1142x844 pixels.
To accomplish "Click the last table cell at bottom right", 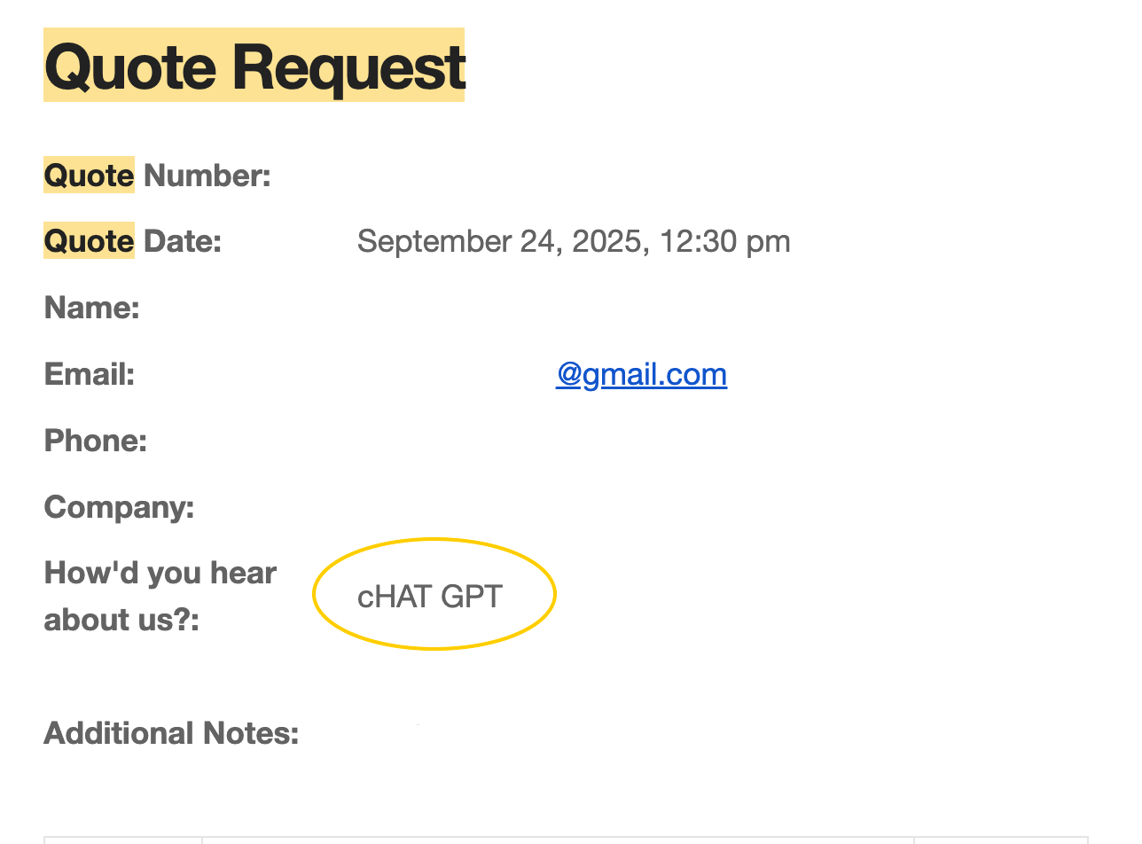I will tap(1000, 839).
